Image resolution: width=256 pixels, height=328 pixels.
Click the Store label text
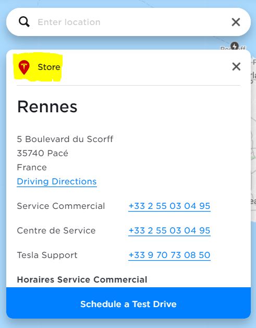pos(49,67)
